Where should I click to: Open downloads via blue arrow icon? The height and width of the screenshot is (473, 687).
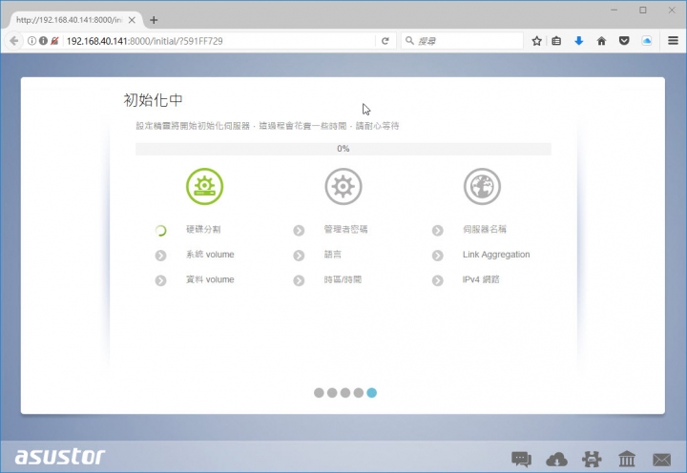pyautogui.click(x=579, y=41)
